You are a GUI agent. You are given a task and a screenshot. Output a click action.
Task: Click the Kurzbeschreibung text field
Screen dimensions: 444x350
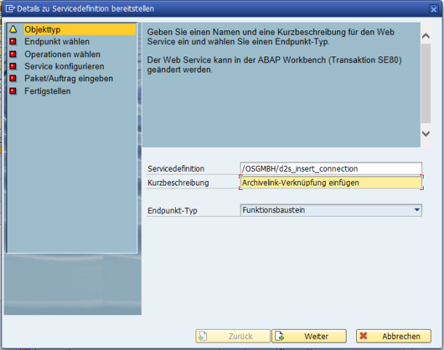(331, 183)
